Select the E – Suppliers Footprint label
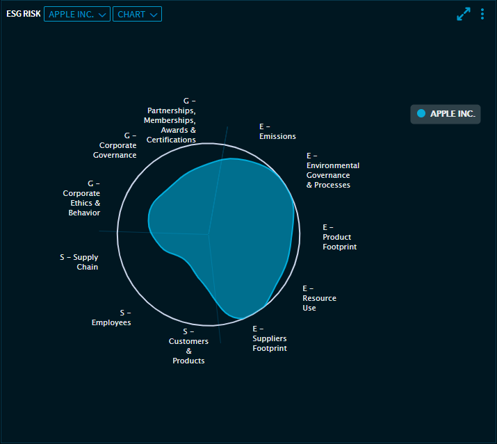Viewport: 497px width, 444px height. 269,338
